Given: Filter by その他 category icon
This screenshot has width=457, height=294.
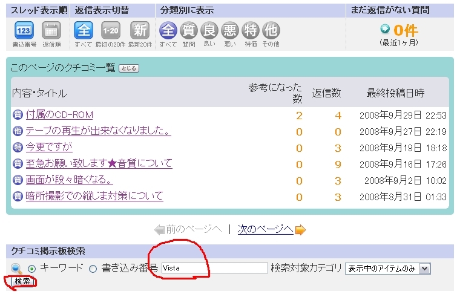Looking at the screenshot, I should click(x=271, y=30).
